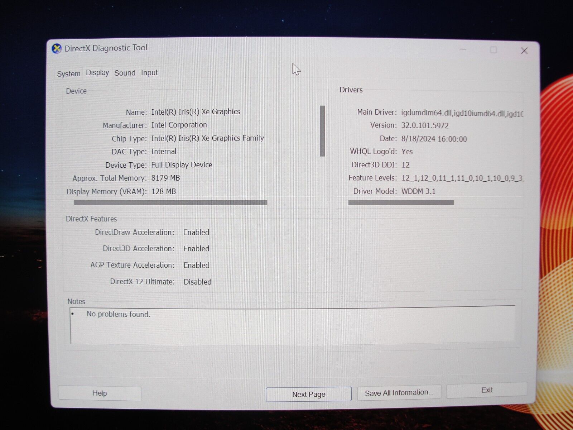The image size is (573, 430).
Task: Click the Main Driver igdumdim64.dll value
Action: pos(462,114)
